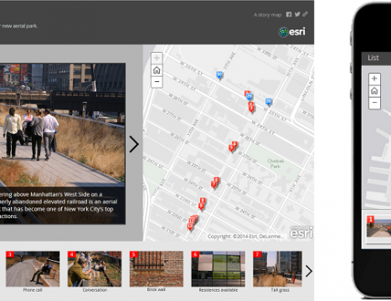Click the A story map link
The image size is (391, 301).
pyautogui.click(x=268, y=15)
